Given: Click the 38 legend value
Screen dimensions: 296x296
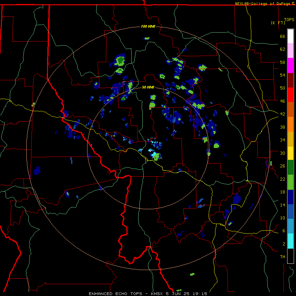Looking at the screenshot, I should point(283,127).
